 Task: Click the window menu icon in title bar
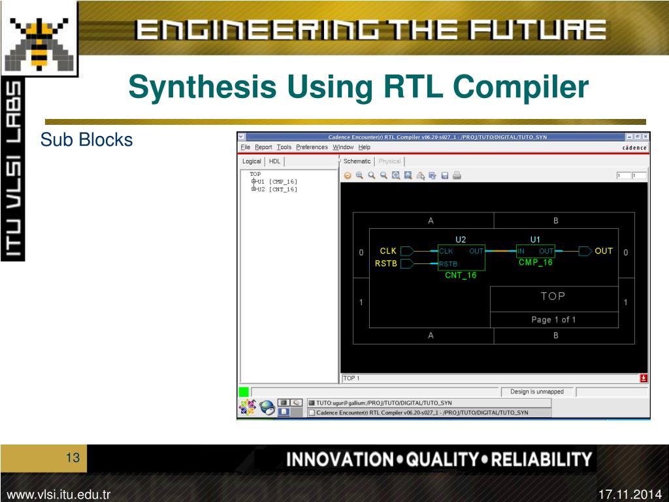pos(242,137)
